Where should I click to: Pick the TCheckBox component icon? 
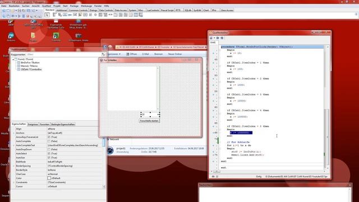click(x=90, y=15)
